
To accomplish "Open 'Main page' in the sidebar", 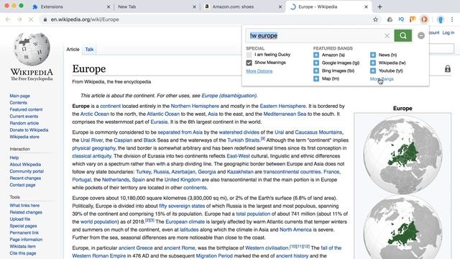I will [x=19, y=96].
